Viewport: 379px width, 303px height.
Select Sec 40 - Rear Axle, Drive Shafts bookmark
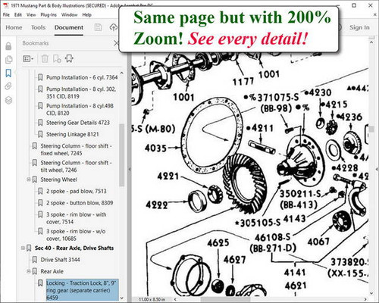point(74,248)
